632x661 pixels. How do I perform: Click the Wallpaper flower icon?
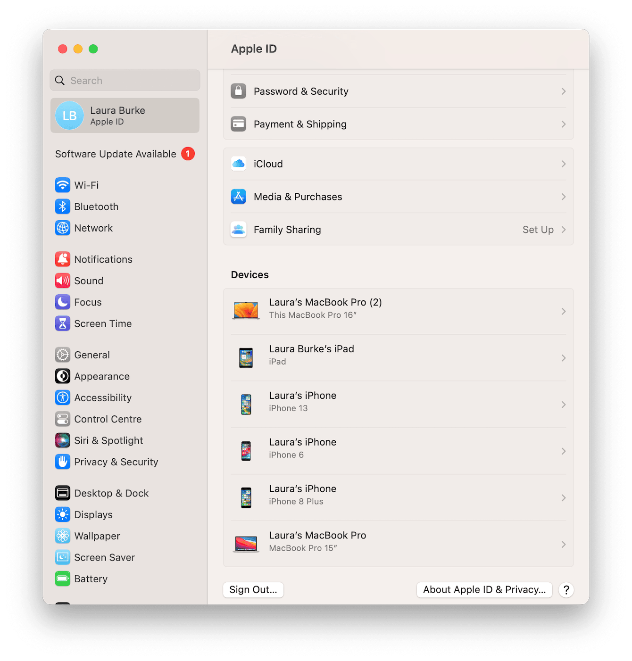pyautogui.click(x=63, y=536)
